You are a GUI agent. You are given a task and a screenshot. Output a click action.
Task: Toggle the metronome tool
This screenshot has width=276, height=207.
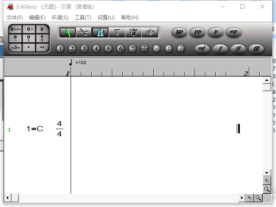(x=100, y=32)
